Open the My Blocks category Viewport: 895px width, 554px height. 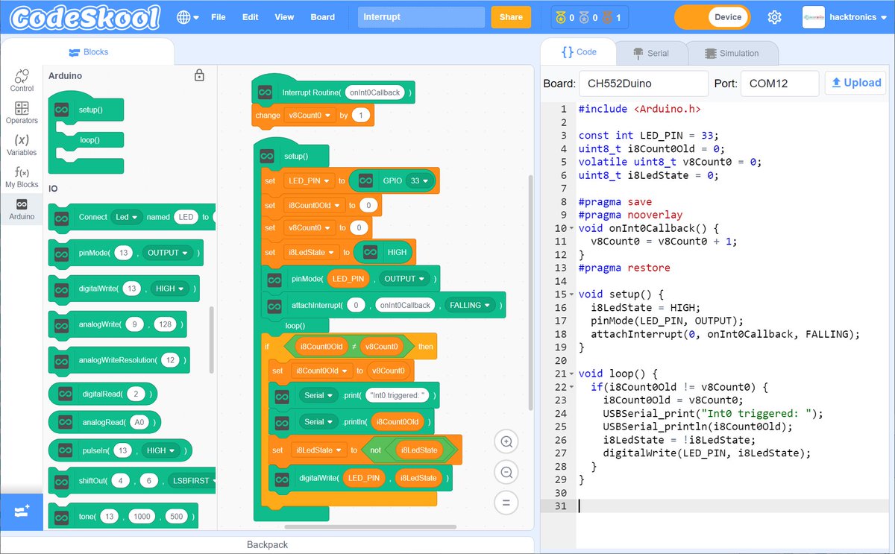[22, 177]
